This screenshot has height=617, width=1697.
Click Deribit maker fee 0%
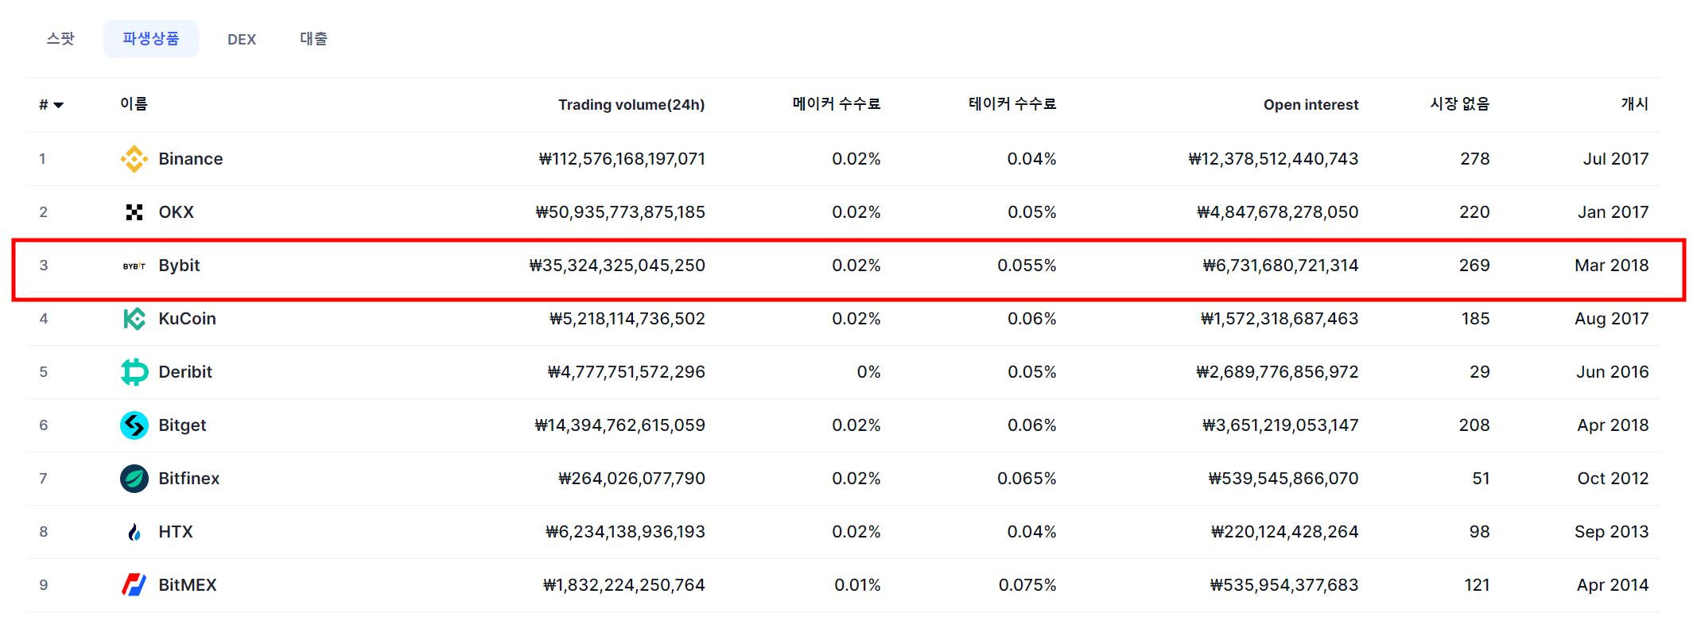(x=868, y=372)
